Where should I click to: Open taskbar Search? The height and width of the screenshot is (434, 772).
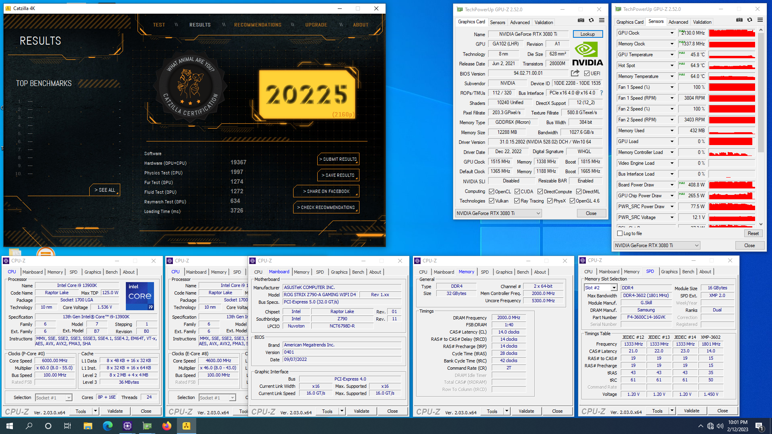(29, 426)
